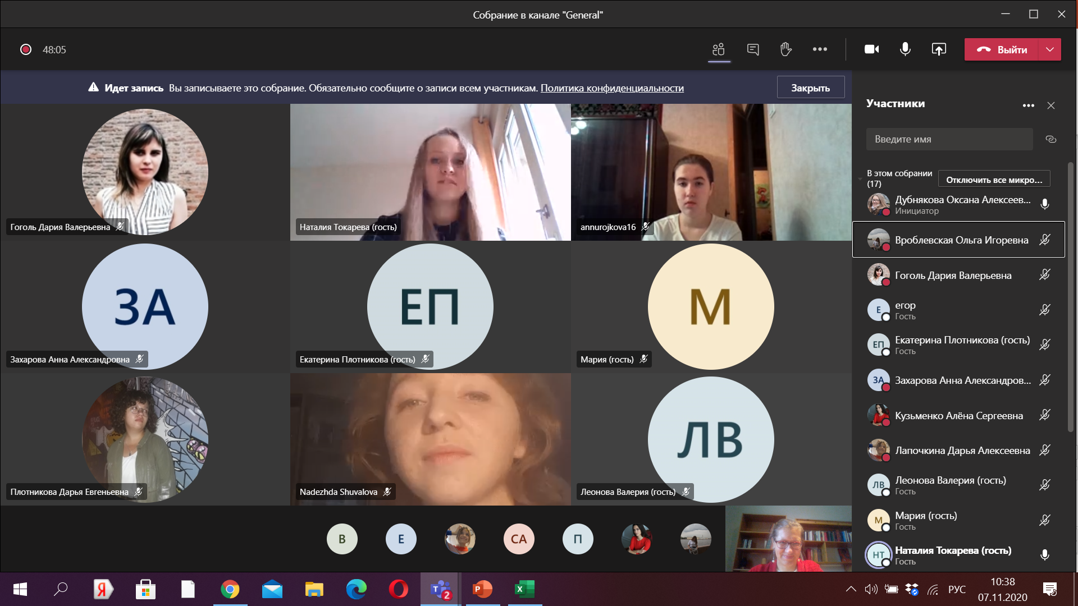The width and height of the screenshot is (1078, 606).
Task: Select Кузьменко Алёна Сергеевна in list
Action: 958,416
